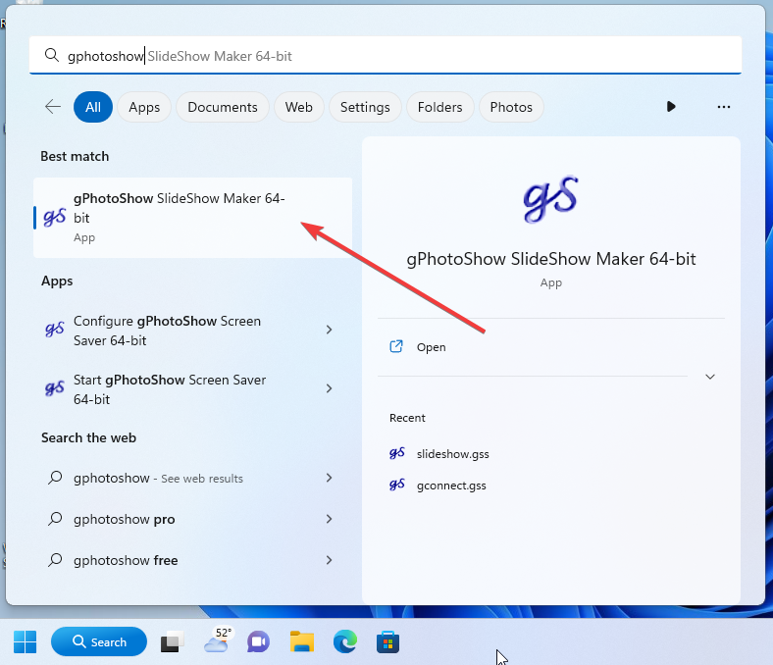Click the search icon beside gphotoshow pro

tap(55, 519)
